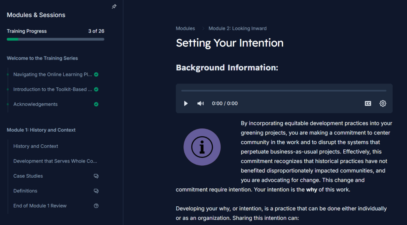Collapse the Module 1: History and Context section
Image resolution: width=407 pixels, height=225 pixels.
(x=41, y=130)
